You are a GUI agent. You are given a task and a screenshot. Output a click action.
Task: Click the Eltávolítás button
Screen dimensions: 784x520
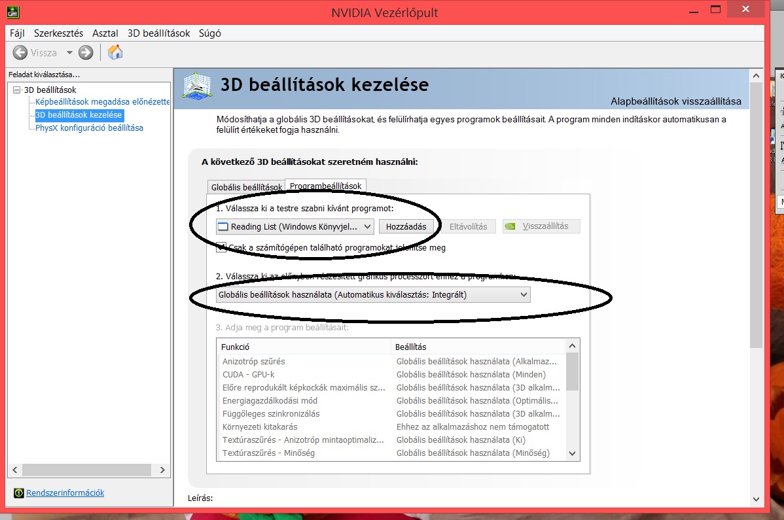[468, 227]
